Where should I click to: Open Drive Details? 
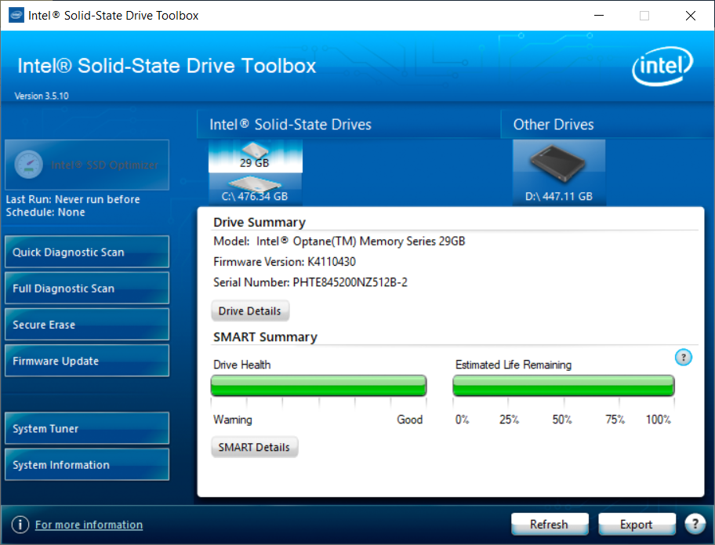(x=250, y=311)
